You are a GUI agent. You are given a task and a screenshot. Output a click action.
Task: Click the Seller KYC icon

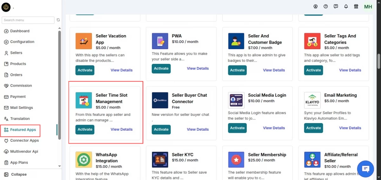(160, 160)
